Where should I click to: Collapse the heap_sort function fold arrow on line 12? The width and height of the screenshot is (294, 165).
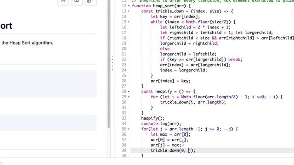[x=129, y=6]
